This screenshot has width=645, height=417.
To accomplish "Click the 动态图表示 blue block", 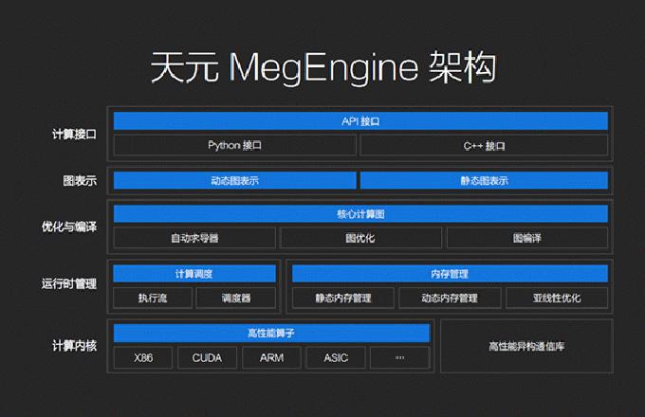I will coord(235,181).
